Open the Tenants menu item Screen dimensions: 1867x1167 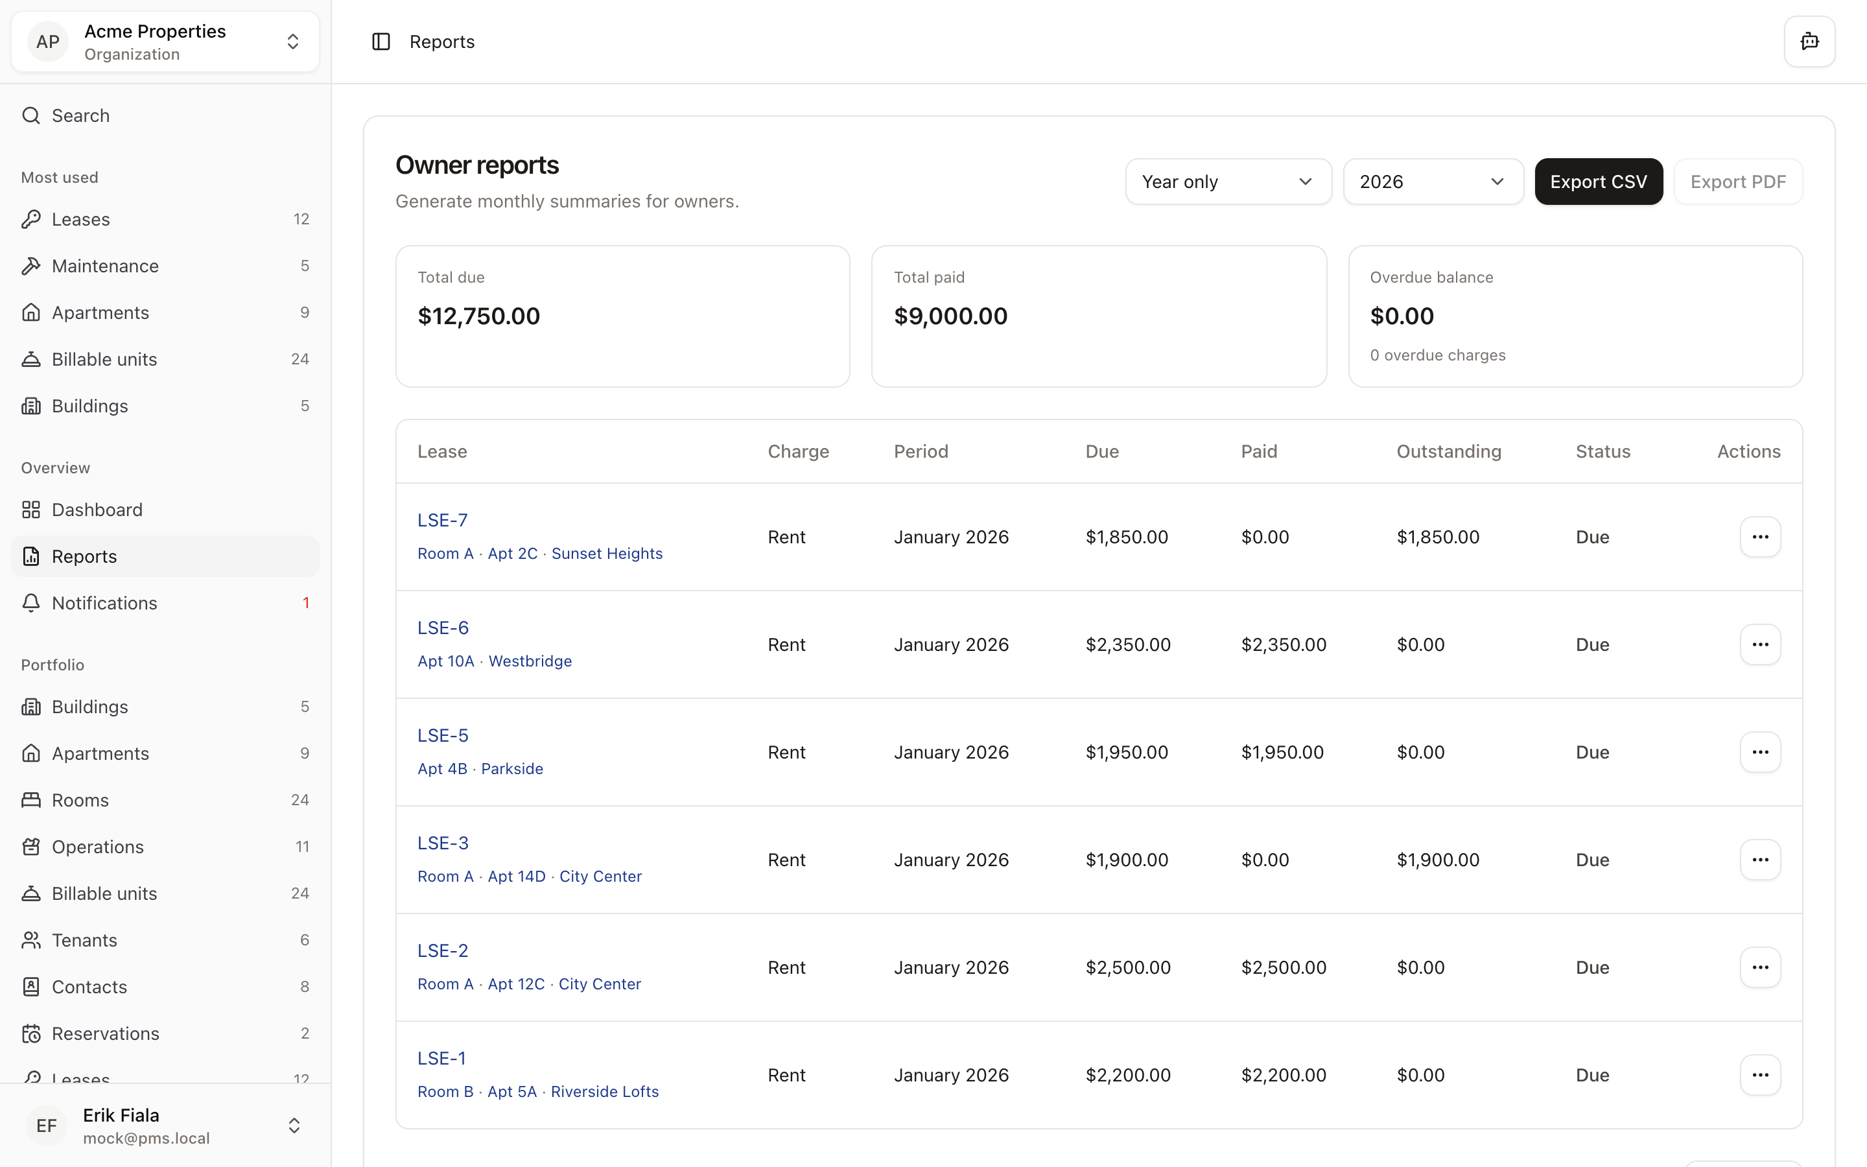coord(85,940)
